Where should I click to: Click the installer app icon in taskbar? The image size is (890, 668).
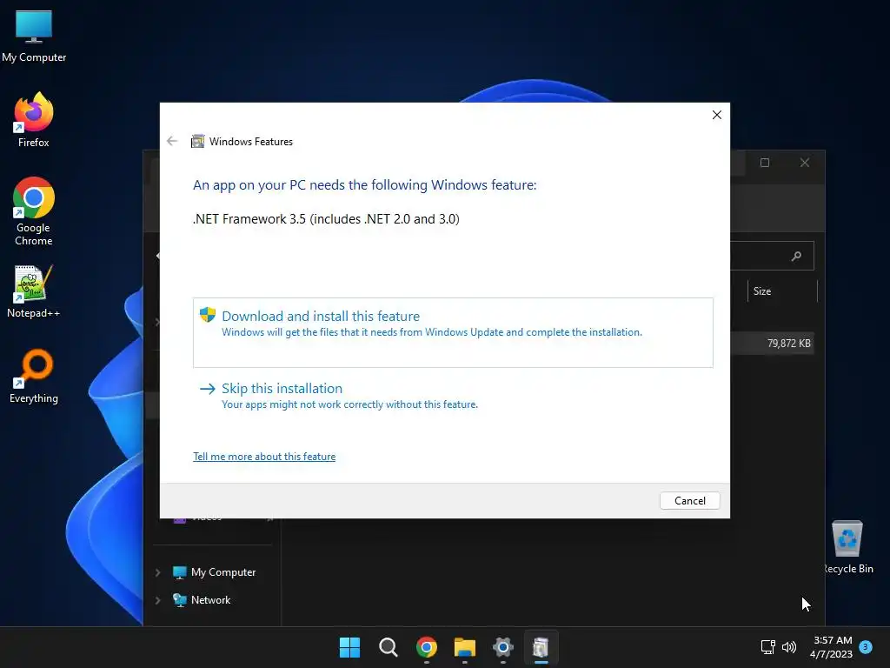(x=541, y=647)
